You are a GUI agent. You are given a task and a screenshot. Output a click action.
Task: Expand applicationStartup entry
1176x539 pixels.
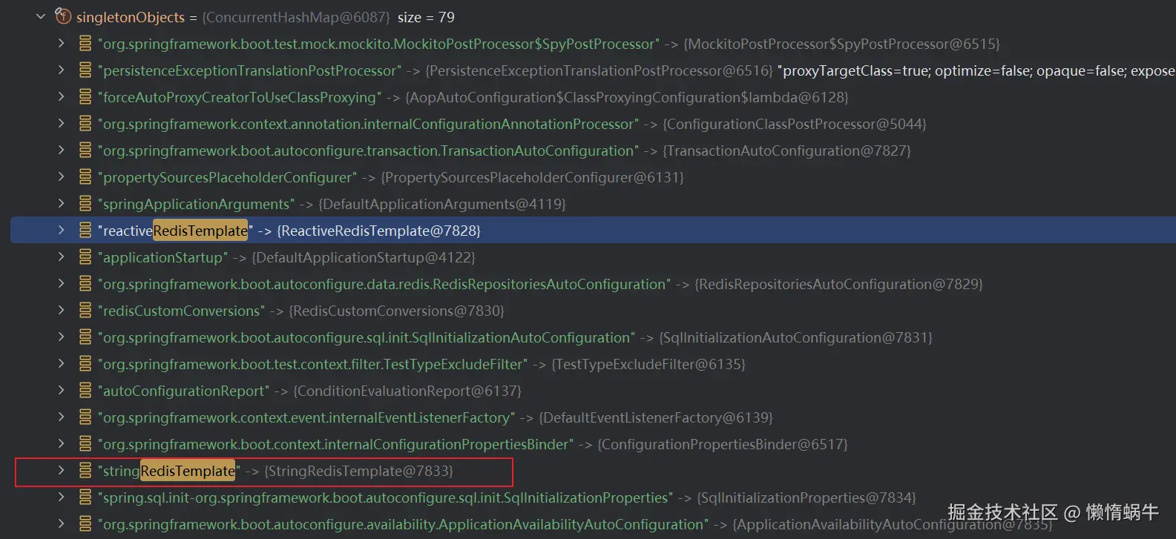tap(62, 257)
